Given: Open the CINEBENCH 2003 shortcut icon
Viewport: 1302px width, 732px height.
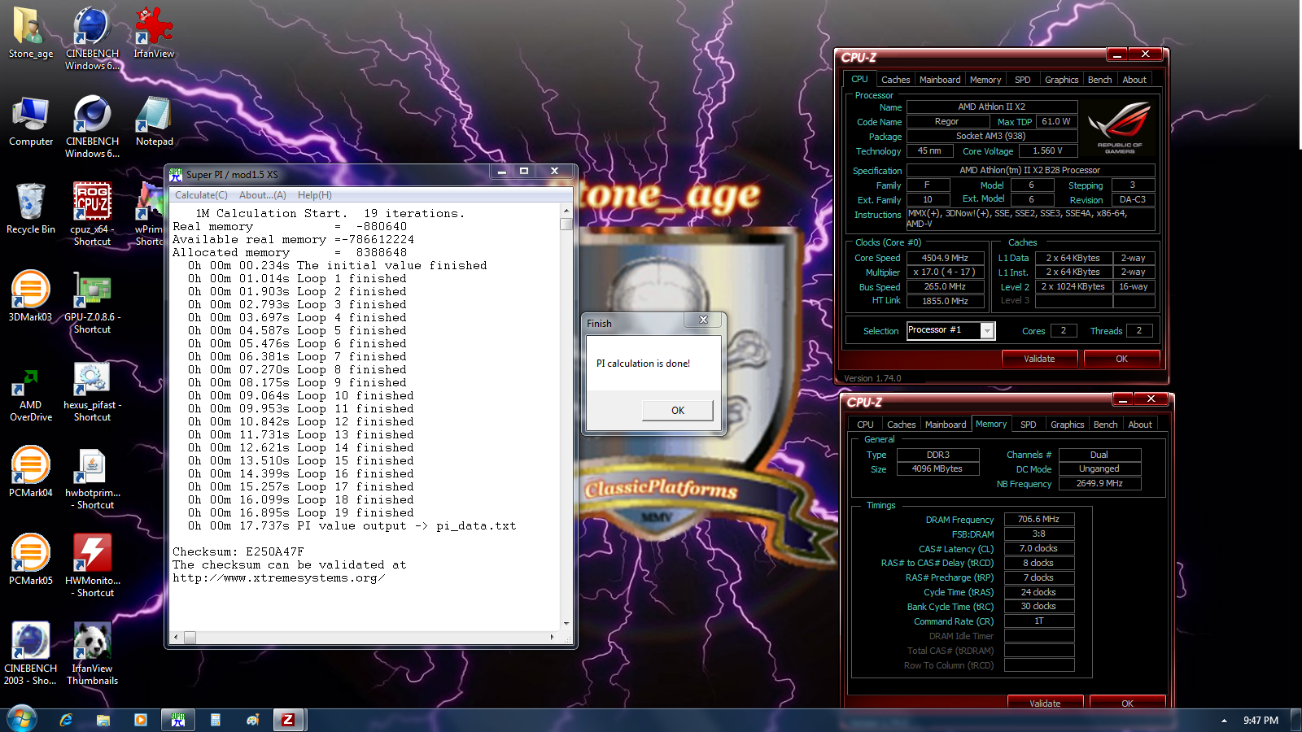Looking at the screenshot, I should point(30,653).
